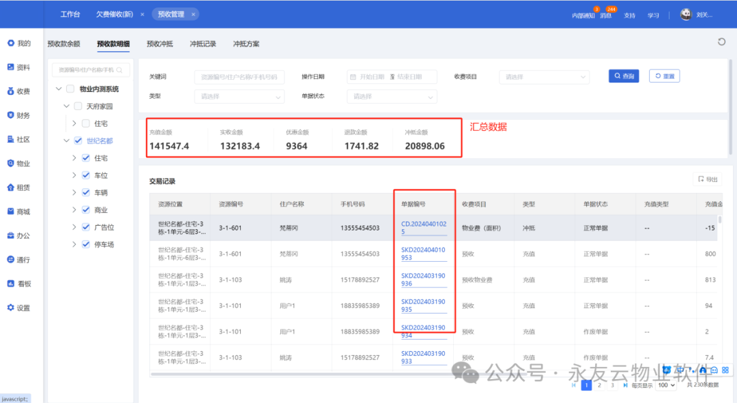737x403 pixels.
Task: Open receipt link SKD202404010953
Action: 423,254
